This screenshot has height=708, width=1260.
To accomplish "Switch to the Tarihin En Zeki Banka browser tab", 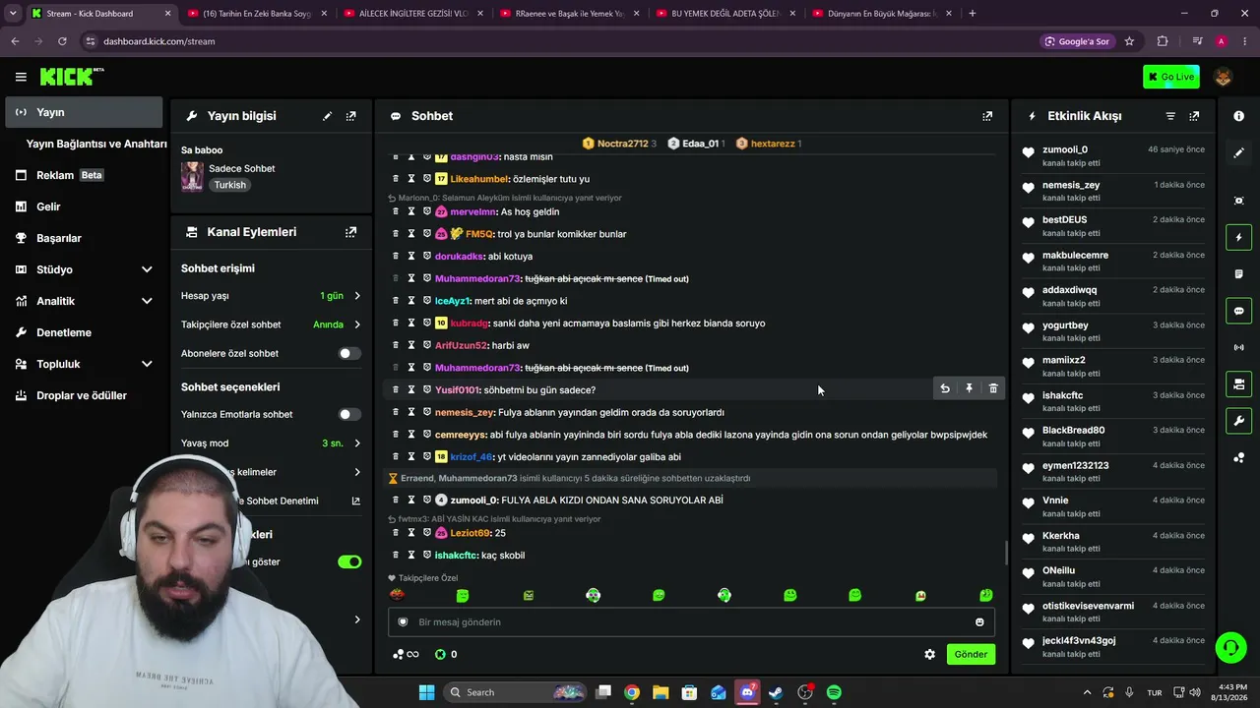I will [x=257, y=14].
